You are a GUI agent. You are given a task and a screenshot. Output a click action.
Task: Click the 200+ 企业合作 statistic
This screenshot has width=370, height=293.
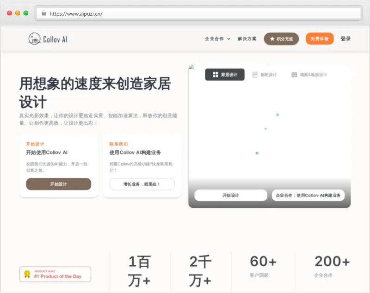pos(332,266)
